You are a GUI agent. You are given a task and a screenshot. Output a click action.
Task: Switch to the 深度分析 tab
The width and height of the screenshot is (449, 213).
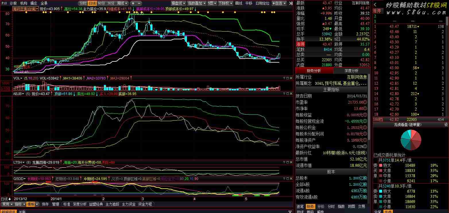point(351,71)
